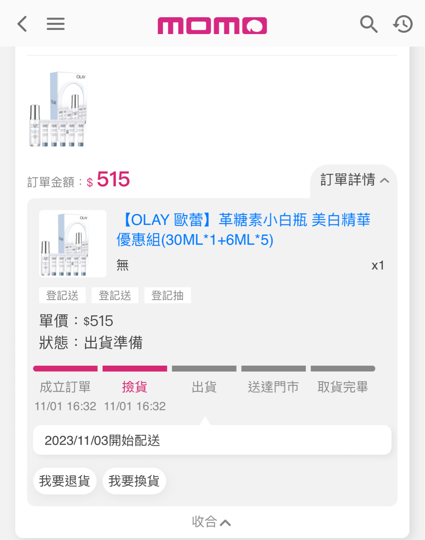425x540 pixels.
Task: Open browsing history clock icon
Action: 403,24
